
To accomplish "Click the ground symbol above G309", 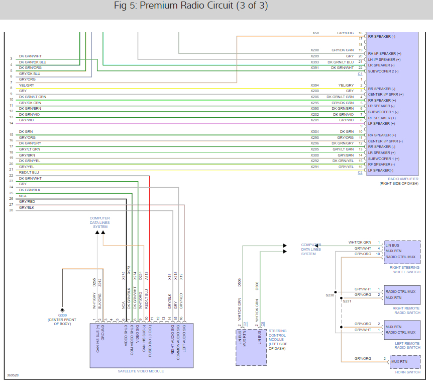I will [x=62, y=310].
